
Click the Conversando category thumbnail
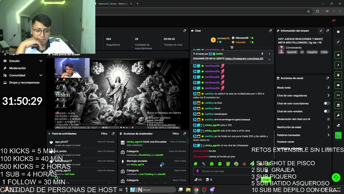pos(281,50)
